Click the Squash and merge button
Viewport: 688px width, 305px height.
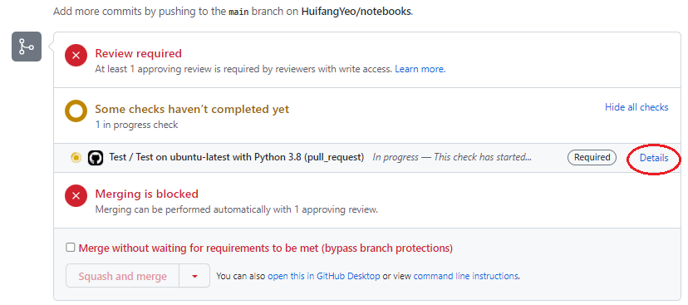(x=122, y=276)
